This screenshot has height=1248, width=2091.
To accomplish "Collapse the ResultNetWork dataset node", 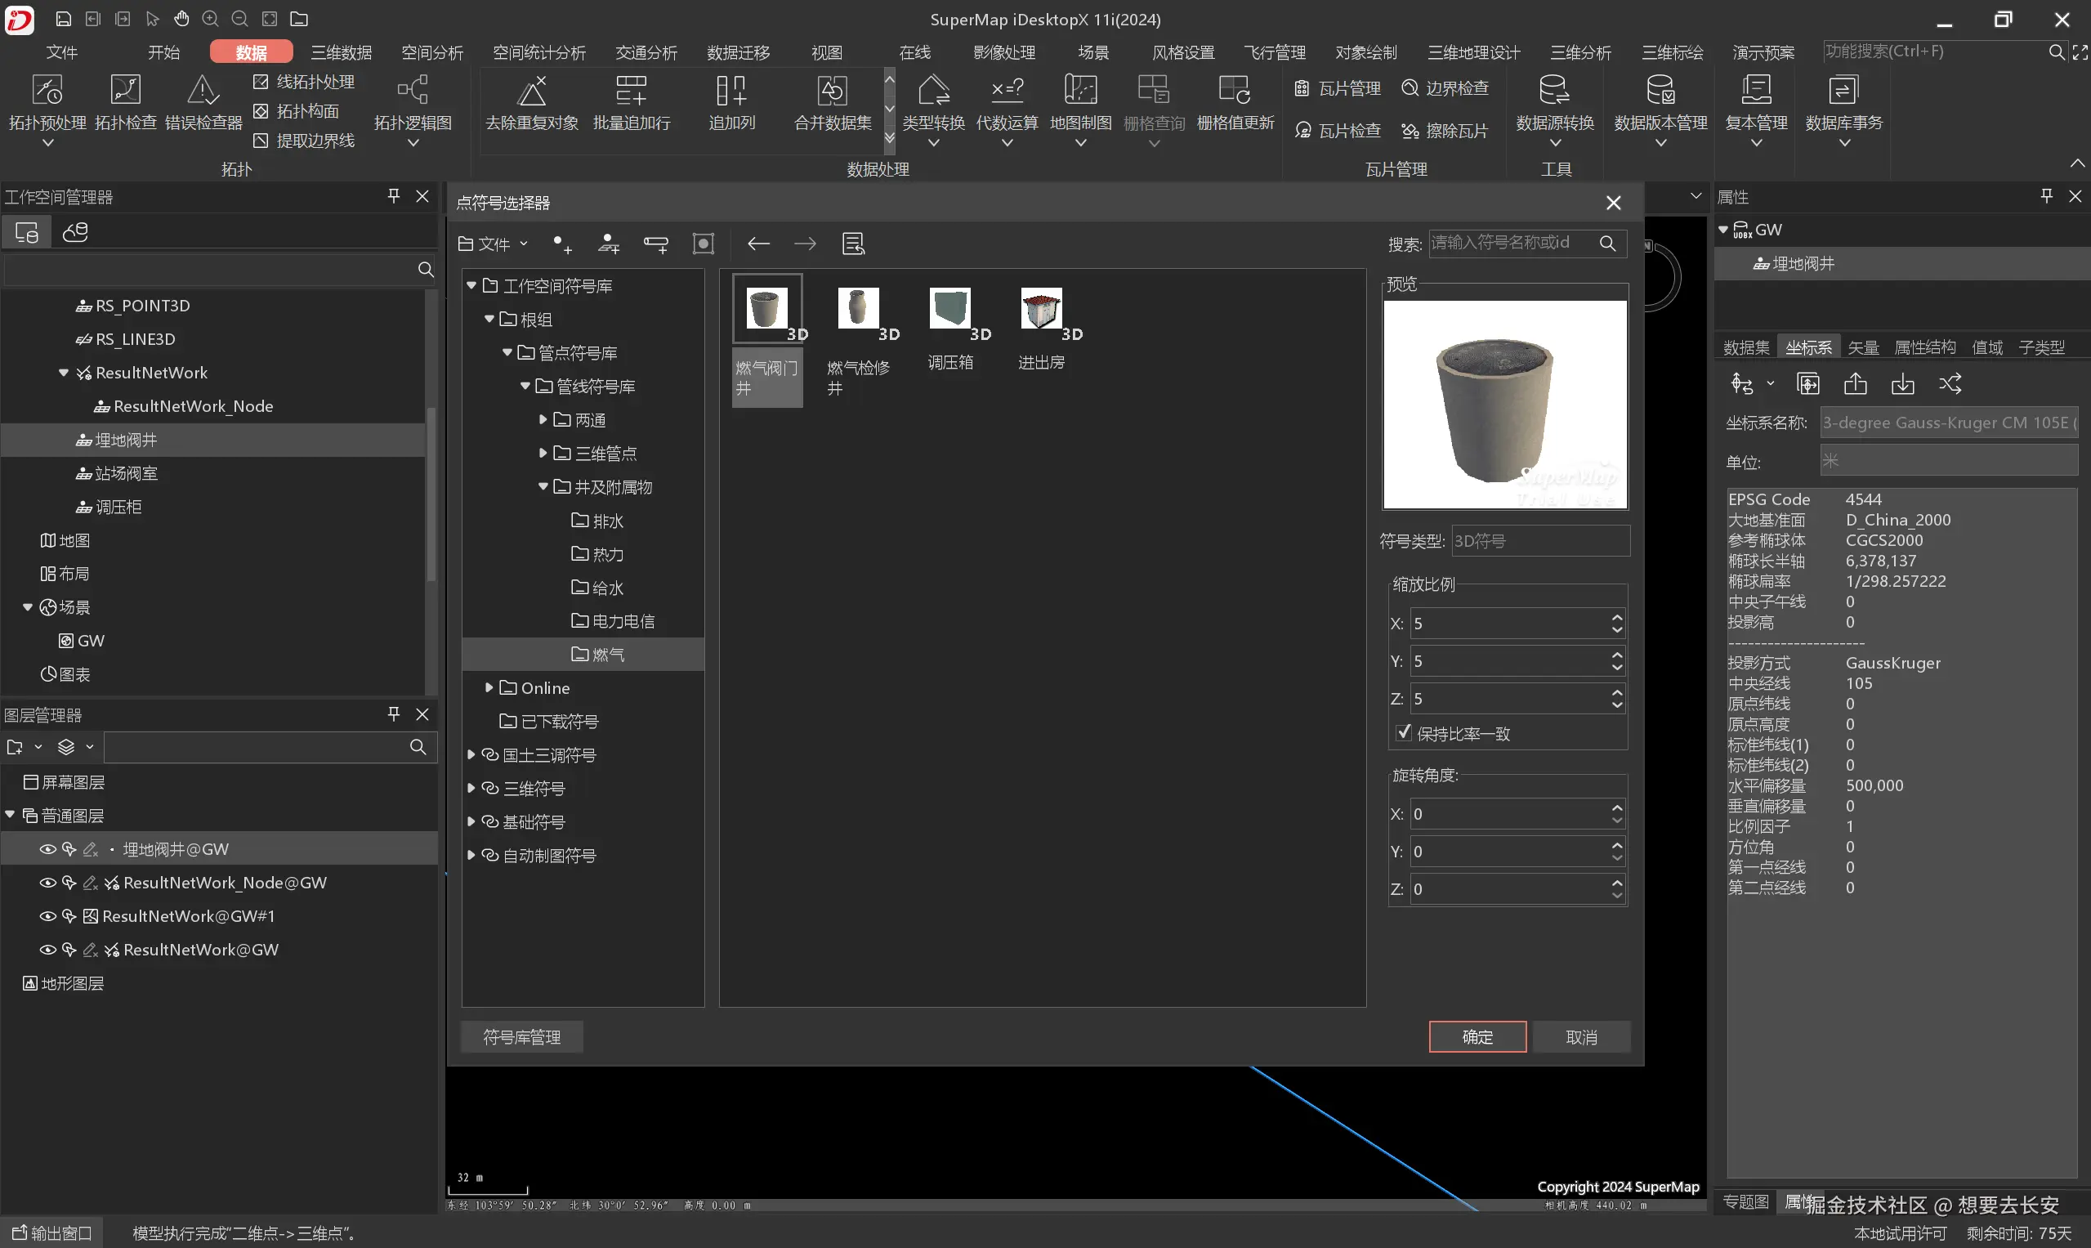I will (x=64, y=373).
